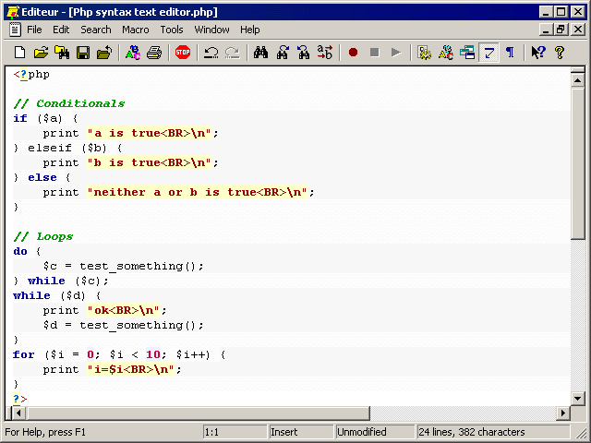Click the syntax ABC icon next to the gear
Screen dimensions: 591x443
[445, 53]
